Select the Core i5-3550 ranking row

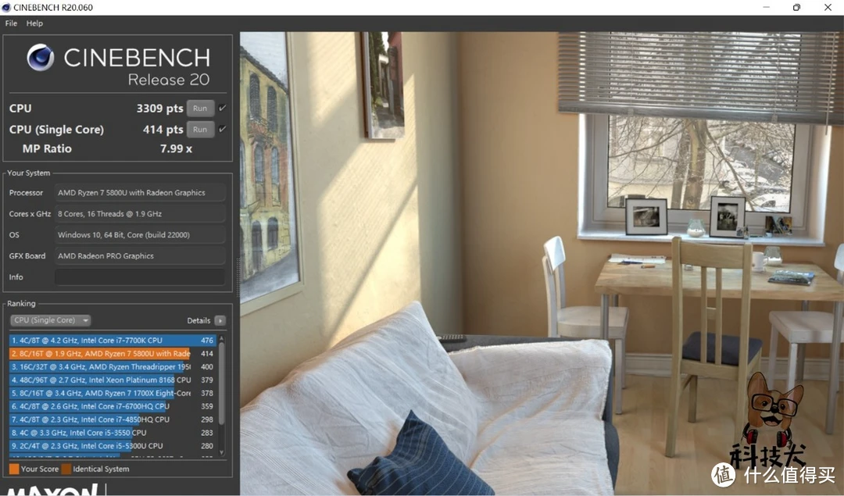coord(113,433)
